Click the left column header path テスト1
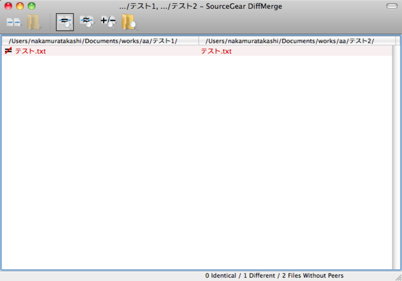The image size is (402, 281). point(100,41)
